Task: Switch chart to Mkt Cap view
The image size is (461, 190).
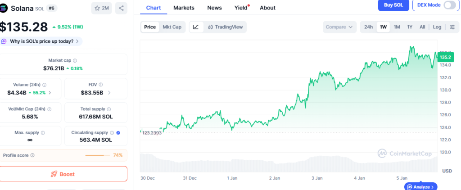Action: click(172, 27)
